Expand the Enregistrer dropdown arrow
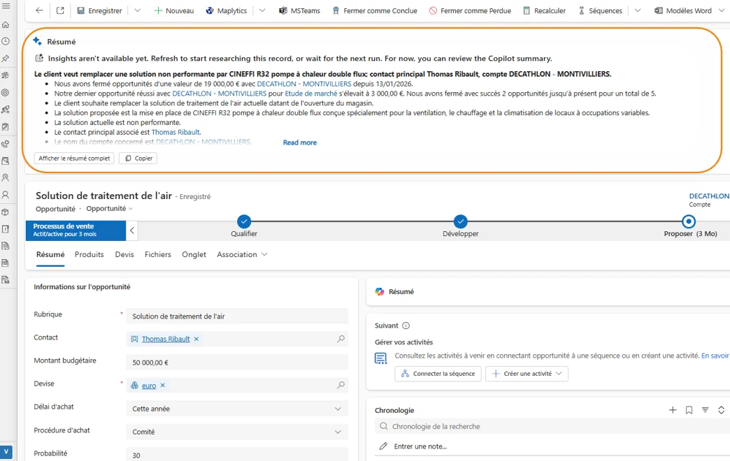The image size is (730, 461). [137, 10]
